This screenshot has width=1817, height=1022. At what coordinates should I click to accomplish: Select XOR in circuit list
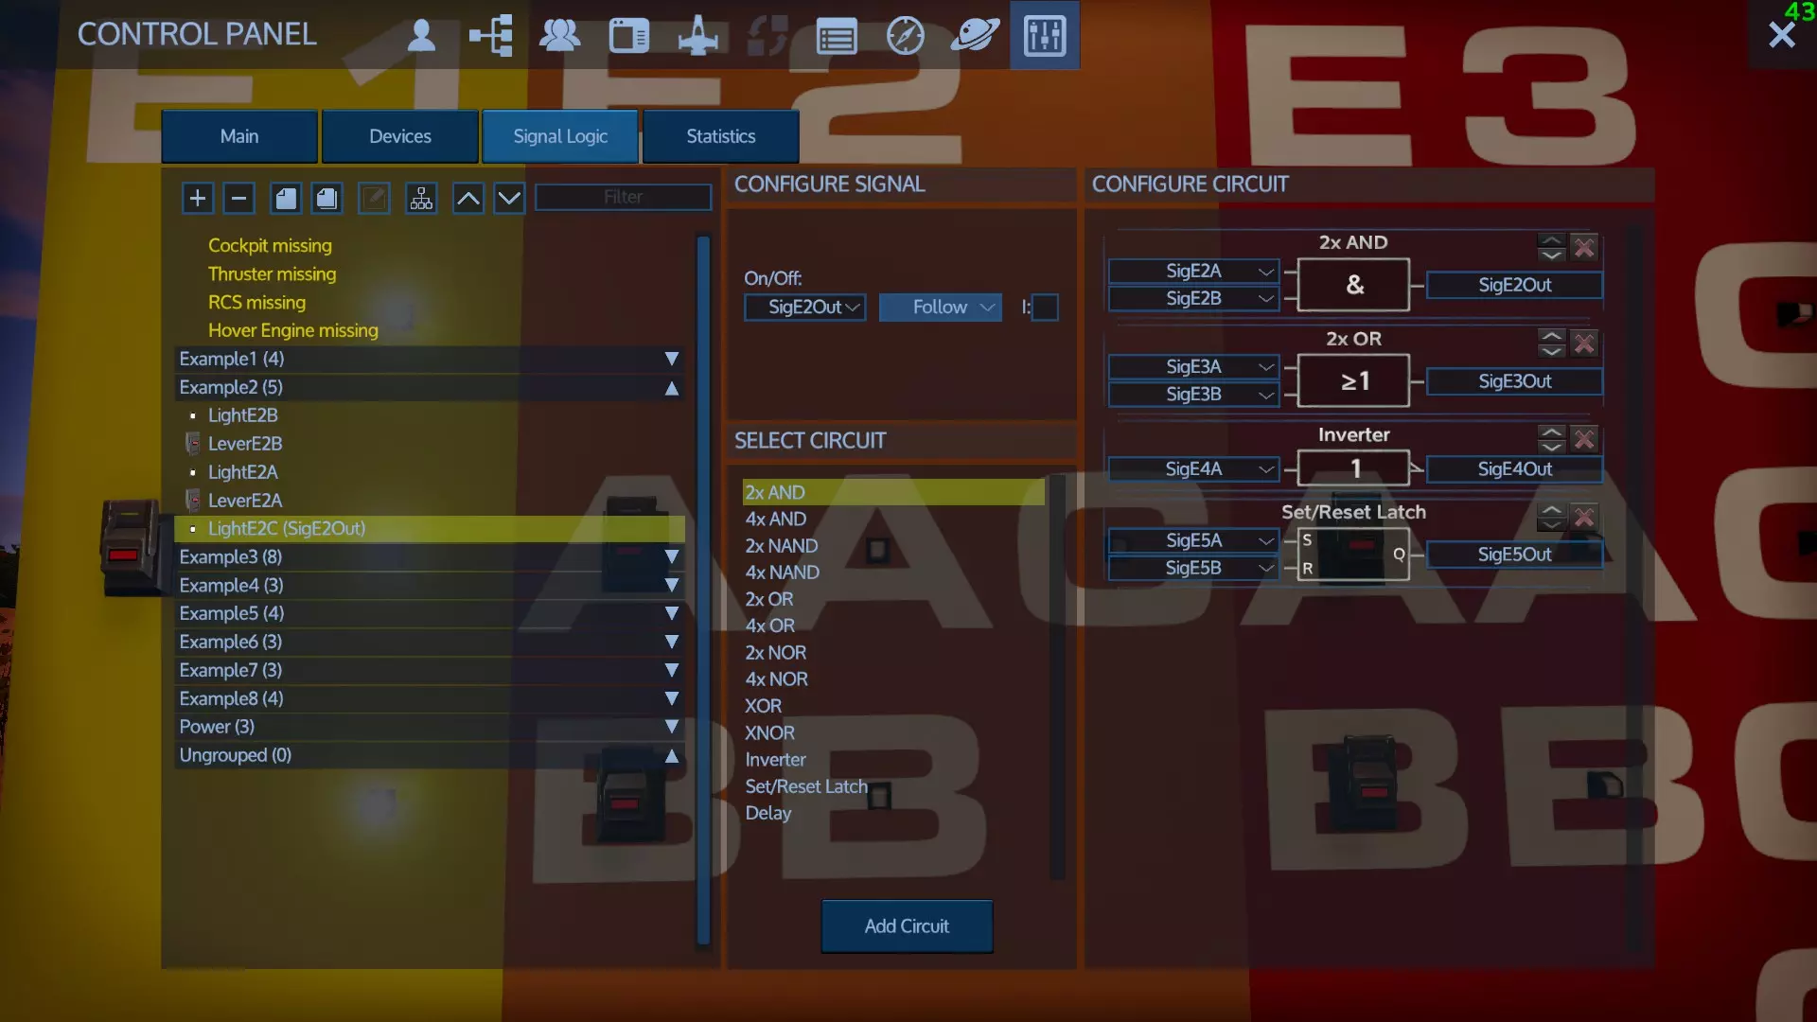(763, 706)
